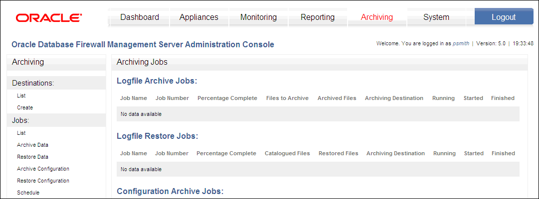Click Logfile Archive Jobs heading

tap(157, 81)
